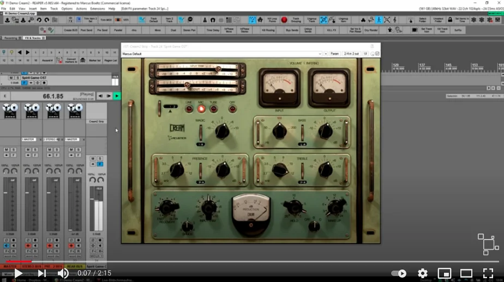Click the YouTube video progress bar
Image resolution: width=504 pixels, height=282 pixels.
click(252, 261)
